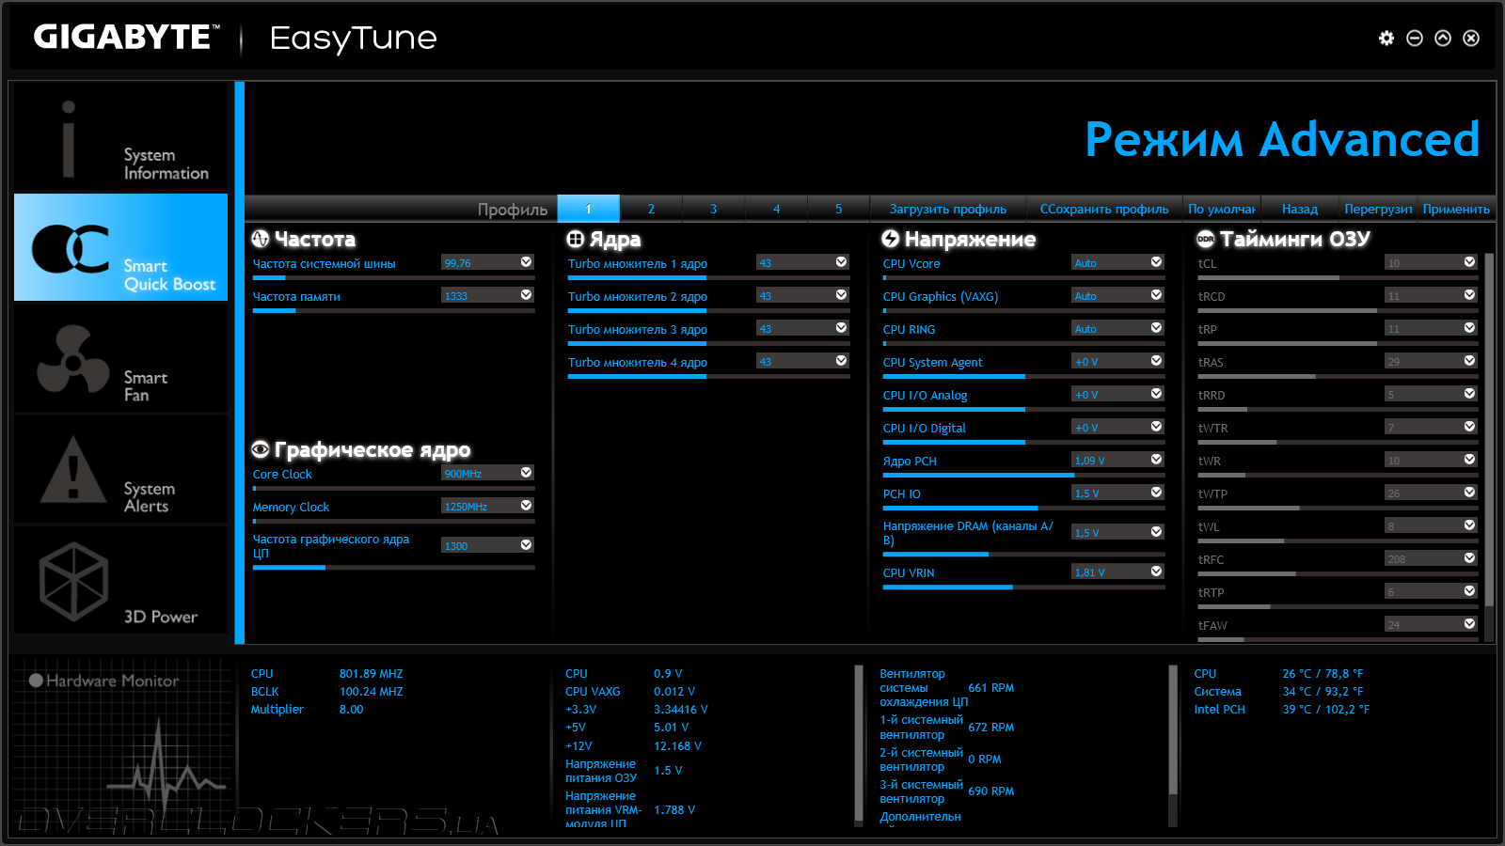Viewport: 1505px width, 846px height.
Task: Open Turbo множитель 4 ядро dropdown
Action: pos(802,361)
